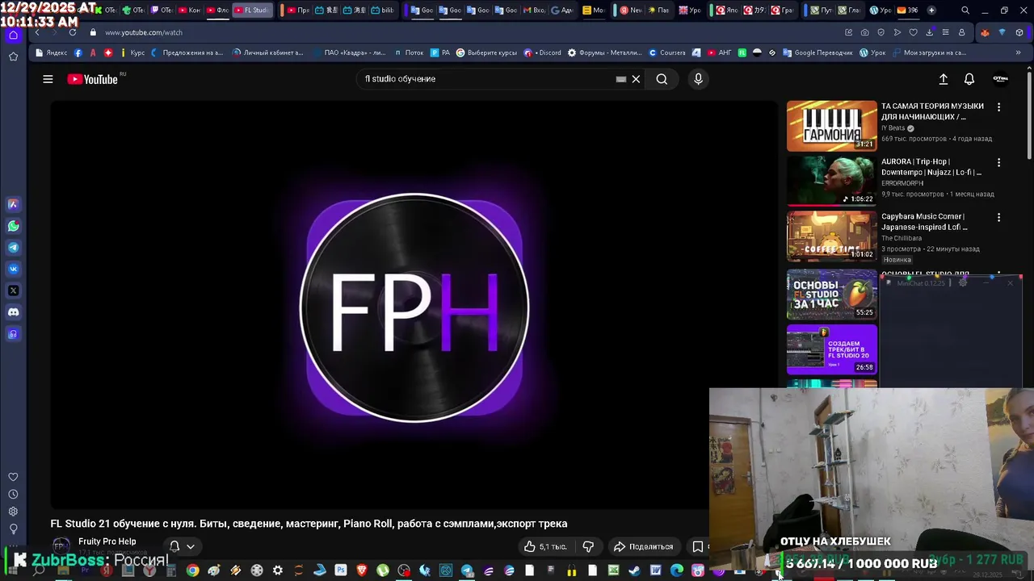Open the YouTube notifications bell
This screenshot has height=581, width=1034.
[x=969, y=79]
